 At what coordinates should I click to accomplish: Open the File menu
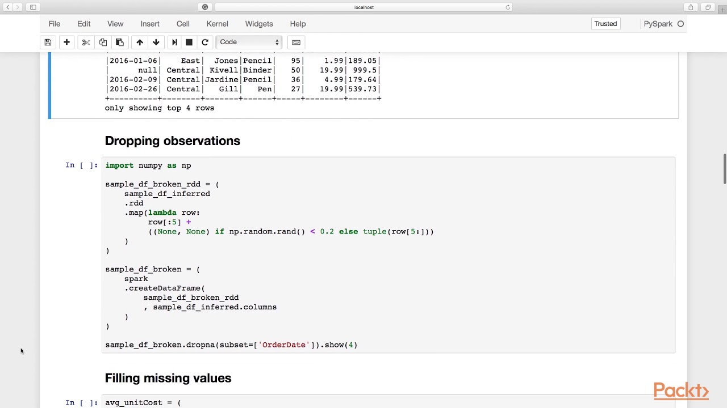tap(55, 24)
